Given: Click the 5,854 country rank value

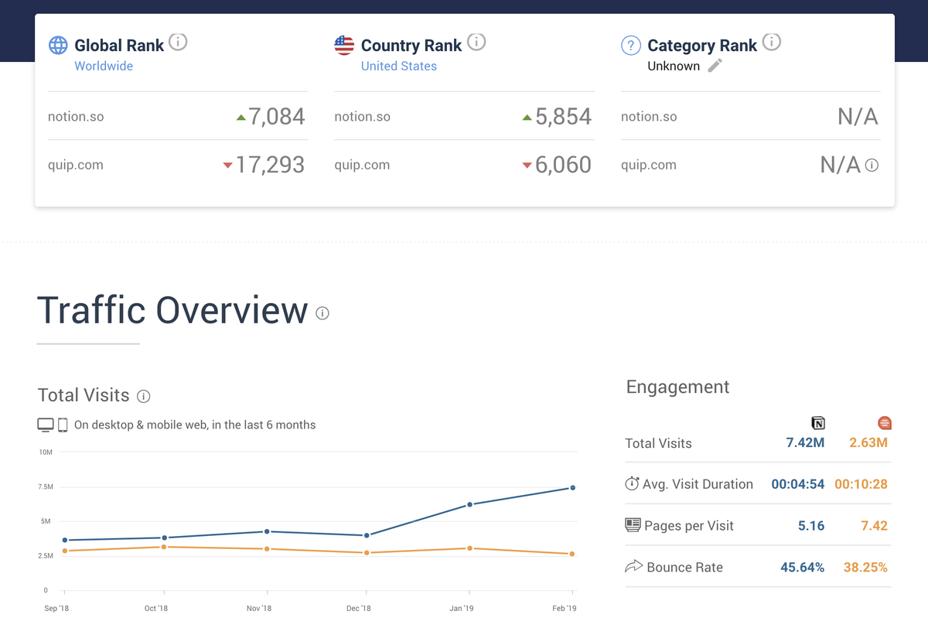Looking at the screenshot, I should (563, 117).
